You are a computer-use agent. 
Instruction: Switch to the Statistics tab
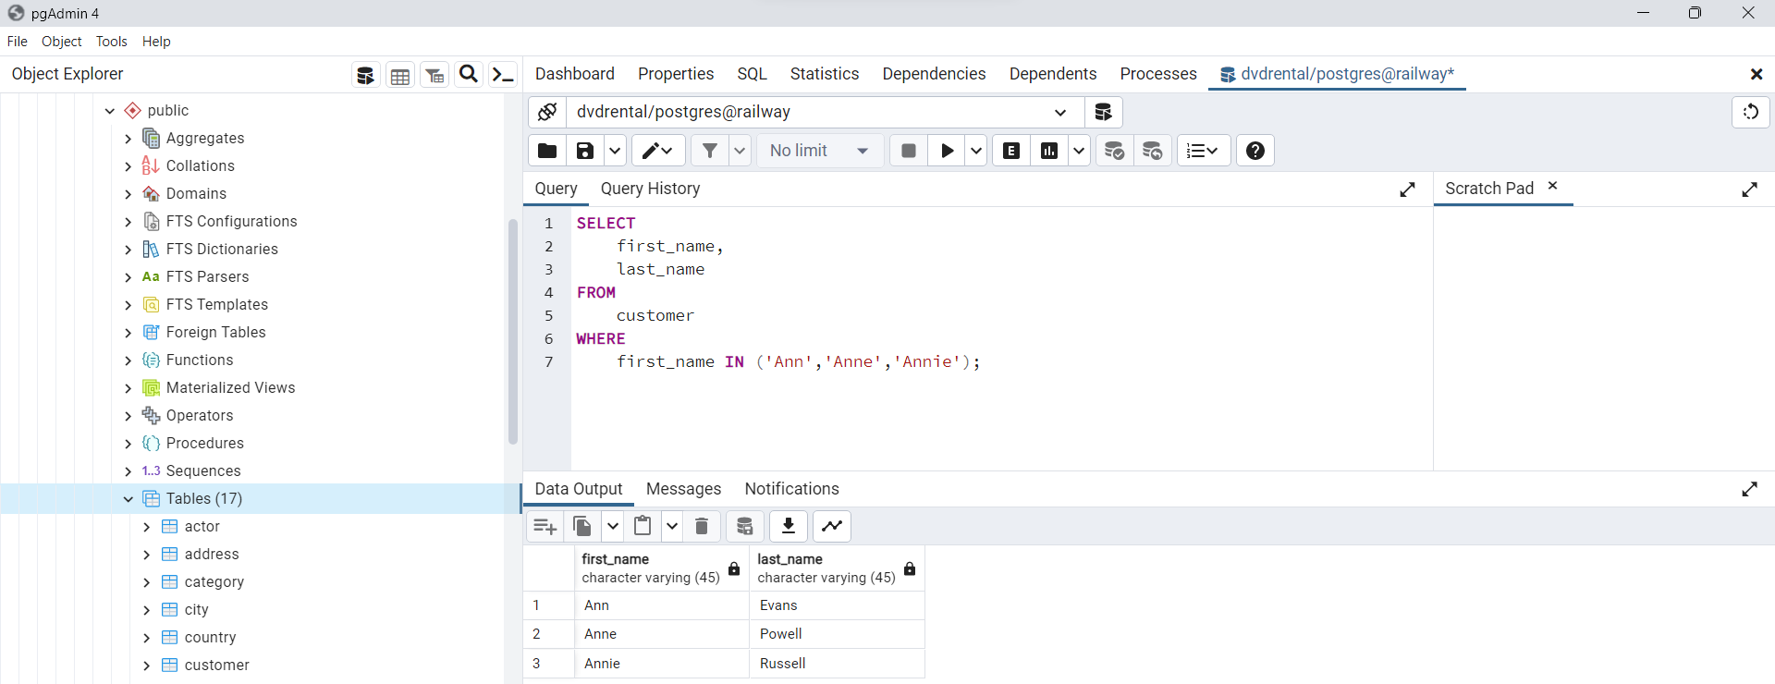(825, 74)
